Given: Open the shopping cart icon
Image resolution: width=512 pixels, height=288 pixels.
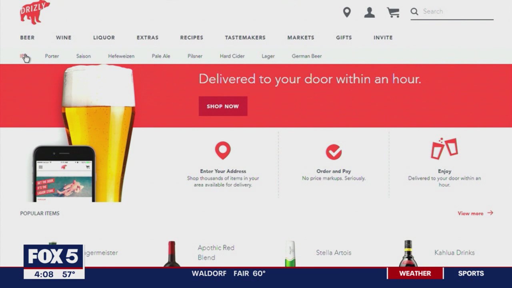Looking at the screenshot, I should [393, 12].
